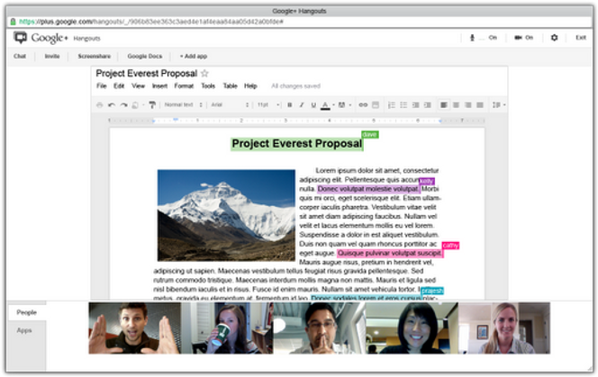Select the video of man gesturing with hands
The image size is (598, 377).
click(134, 328)
